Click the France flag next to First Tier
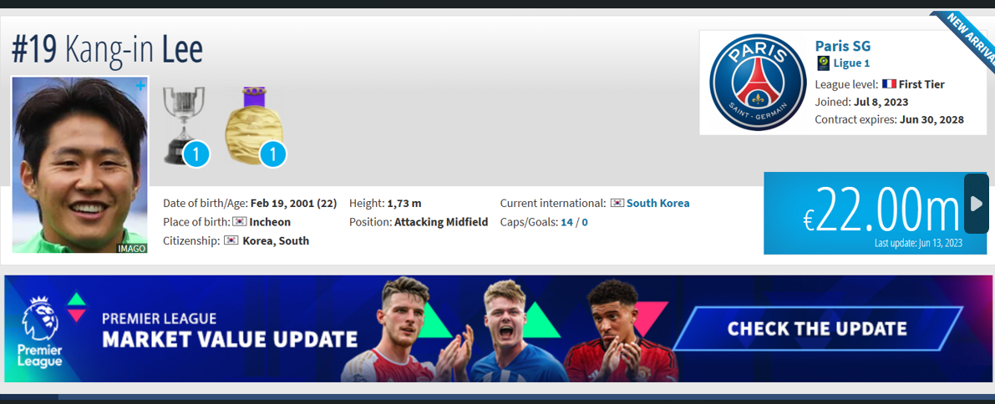This screenshot has height=404, width=995. click(x=889, y=83)
